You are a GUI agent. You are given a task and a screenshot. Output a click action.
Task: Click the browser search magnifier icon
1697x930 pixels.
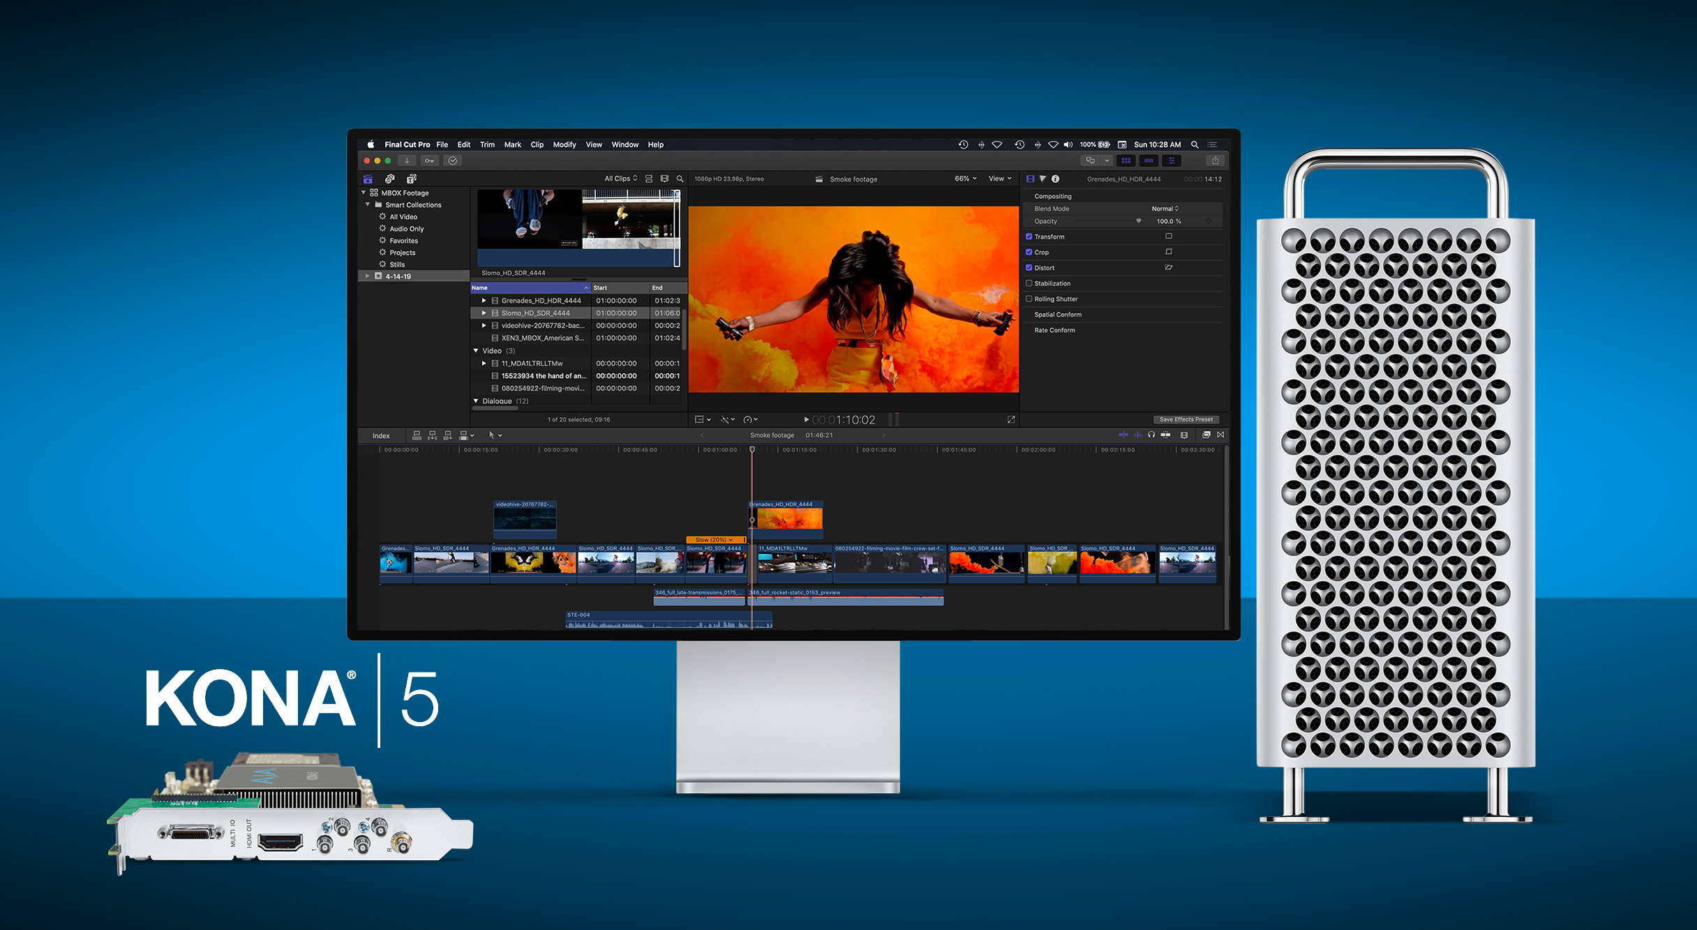[680, 179]
